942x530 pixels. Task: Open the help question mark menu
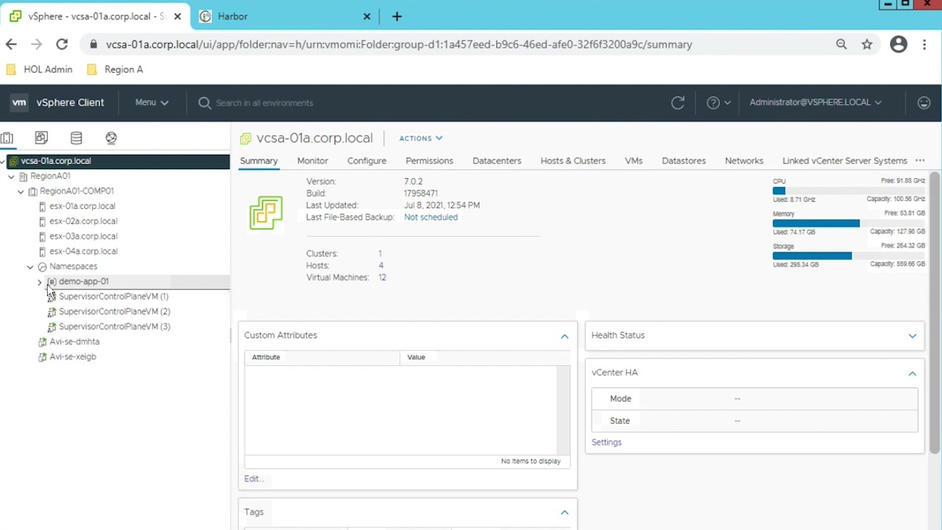pyautogui.click(x=718, y=103)
